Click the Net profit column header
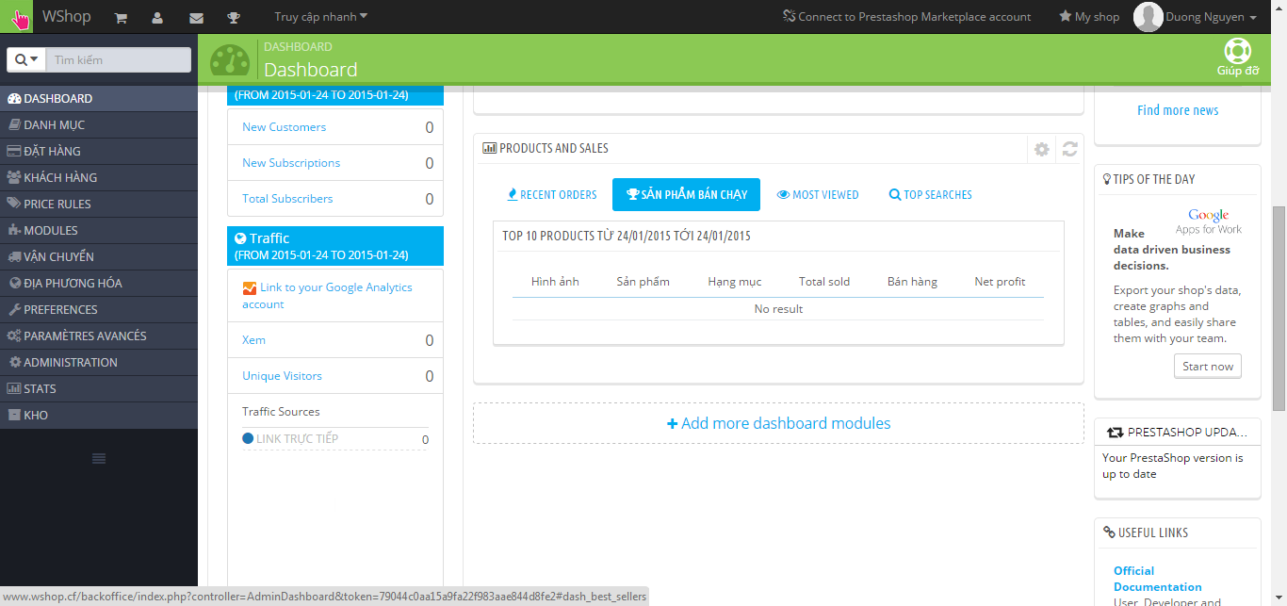 click(x=1000, y=282)
